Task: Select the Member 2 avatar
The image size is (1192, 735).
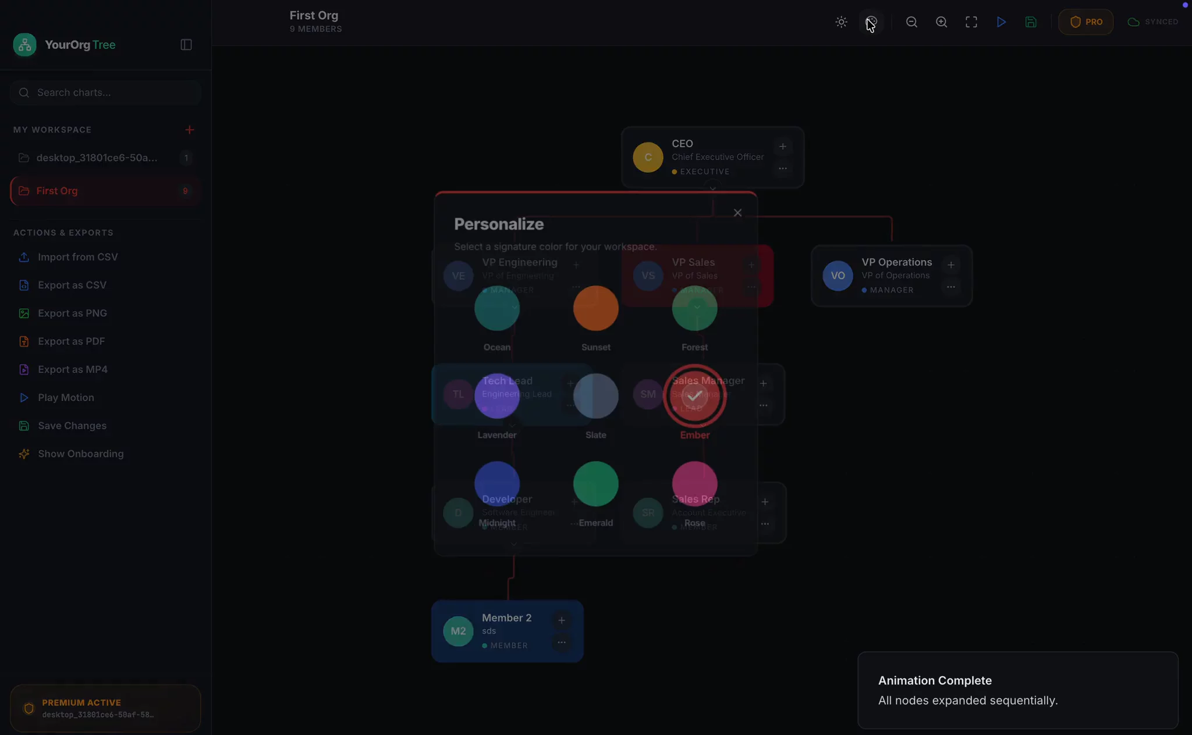Action: [458, 631]
